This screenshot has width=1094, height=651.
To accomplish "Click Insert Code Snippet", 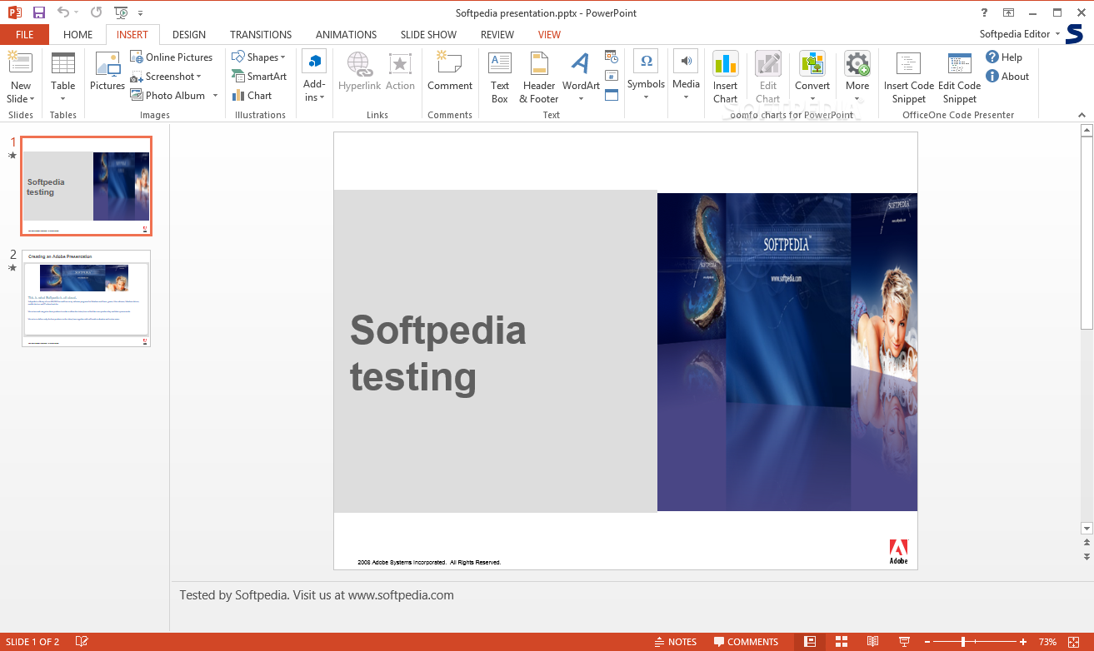I will [909, 77].
